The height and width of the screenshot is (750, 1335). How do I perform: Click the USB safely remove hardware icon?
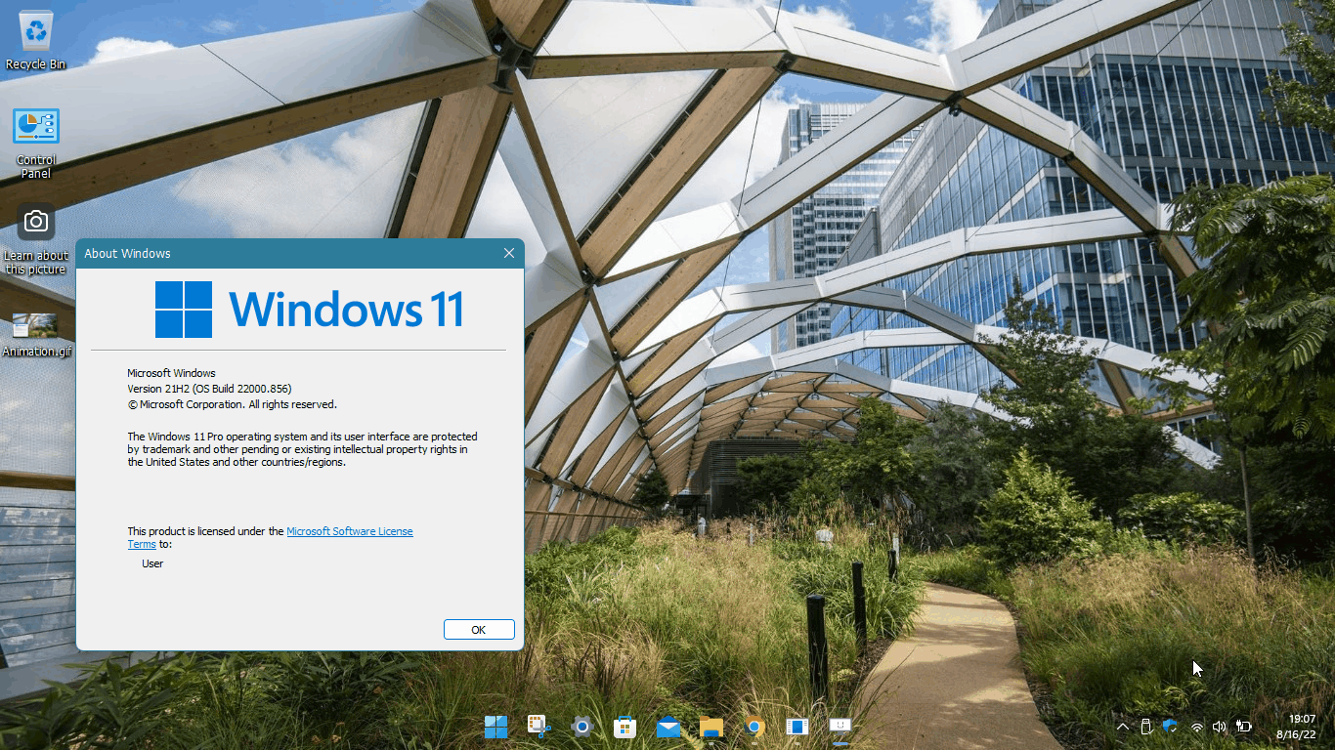point(1147,727)
